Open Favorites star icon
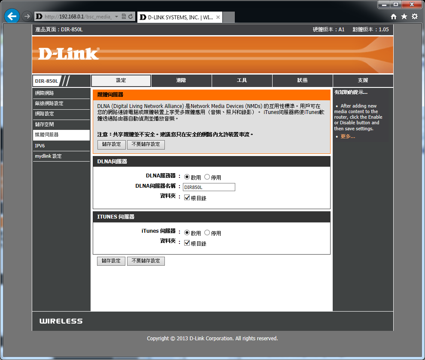This screenshot has height=360, width=425. 404,16
